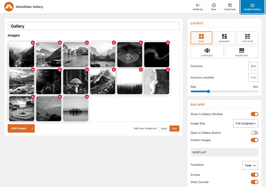Image resolution: width=266 pixels, height=187 pixels.
Task: Go back to Galleries list
Action: [198, 7]
